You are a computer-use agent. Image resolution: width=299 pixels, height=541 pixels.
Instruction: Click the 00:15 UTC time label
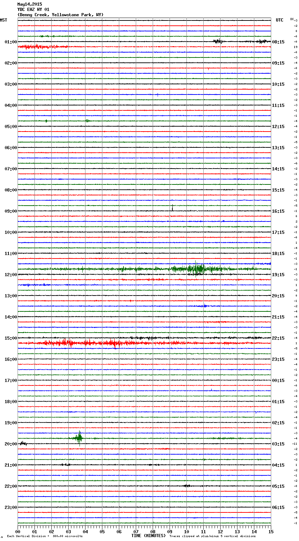[278, 381]
